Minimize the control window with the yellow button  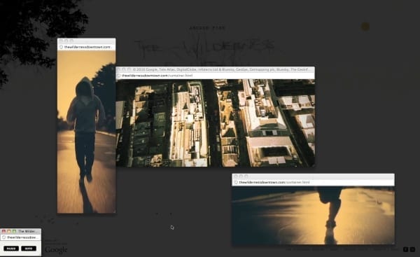click(9, 231)
